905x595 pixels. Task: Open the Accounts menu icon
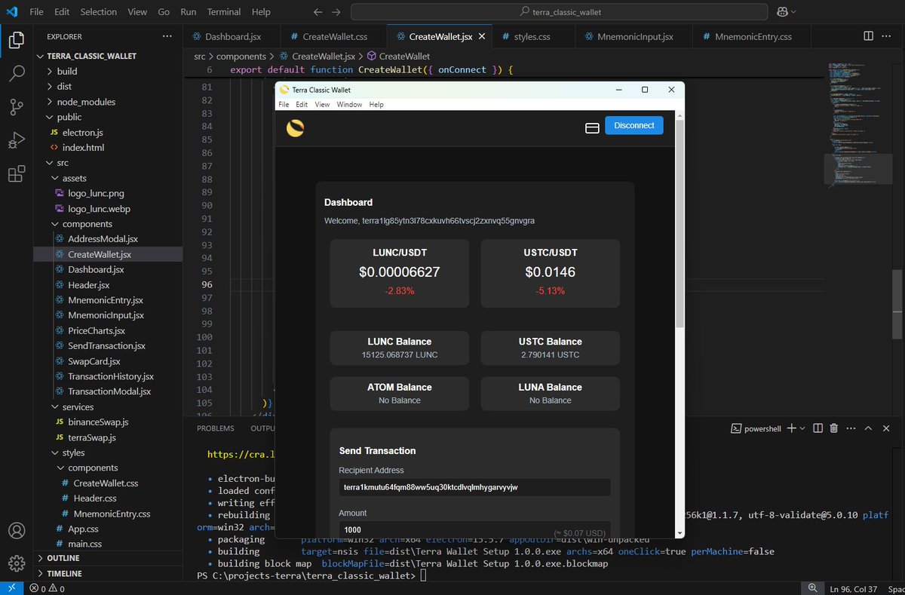coord(17,531)
